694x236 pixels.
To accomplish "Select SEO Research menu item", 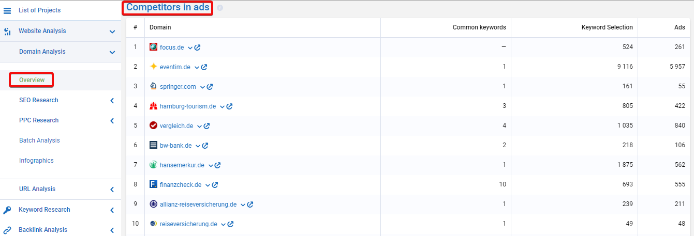I will (39, 100).
